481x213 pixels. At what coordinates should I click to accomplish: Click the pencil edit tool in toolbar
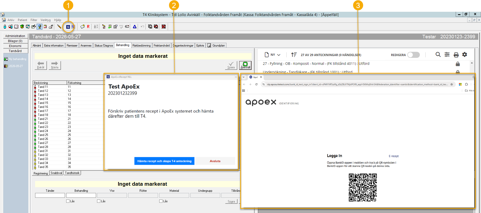pyautogui.click(x=59, y=27)
